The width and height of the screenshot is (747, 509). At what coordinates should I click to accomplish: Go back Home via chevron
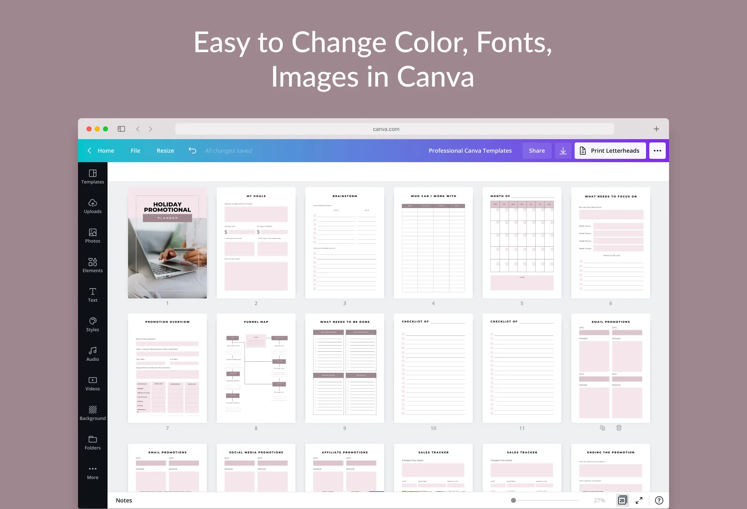tap(89, 151)
